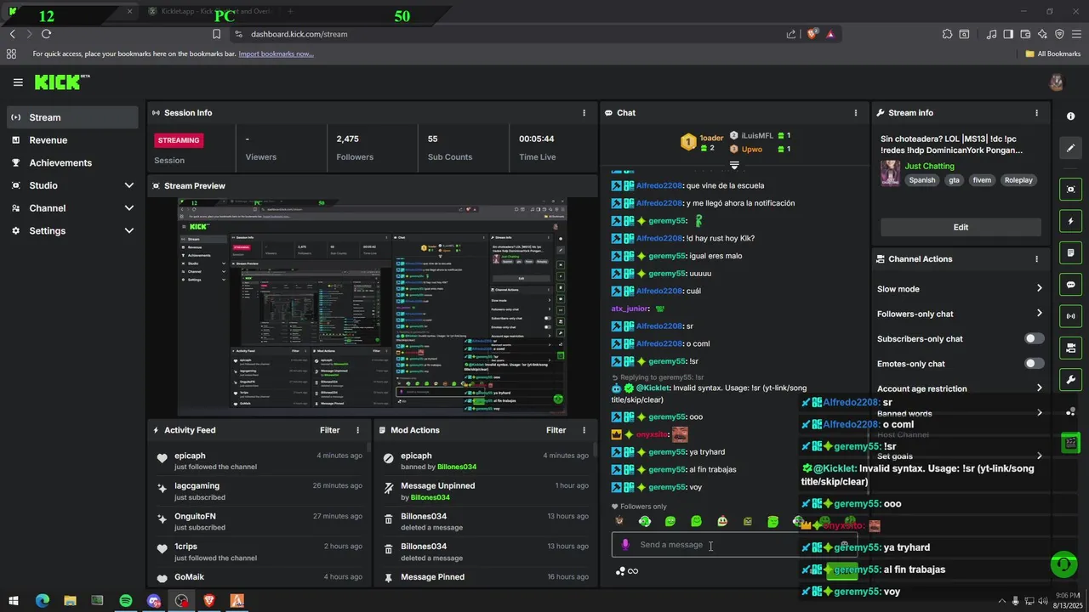The width and height of the screenshot is (1089, 612).
Task: Toggle Subscribers-only chat switch
Action: 1034,338
